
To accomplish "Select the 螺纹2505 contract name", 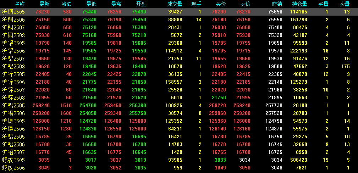I will [x=13, y=160].
